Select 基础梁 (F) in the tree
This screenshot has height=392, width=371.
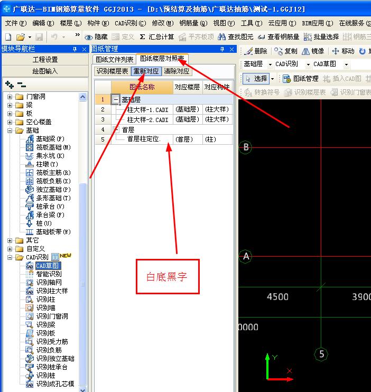[45, 139]
